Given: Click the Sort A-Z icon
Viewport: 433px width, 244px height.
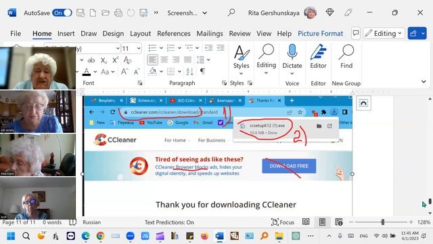Looking at the screenshot, I should [x=189, y=72].
